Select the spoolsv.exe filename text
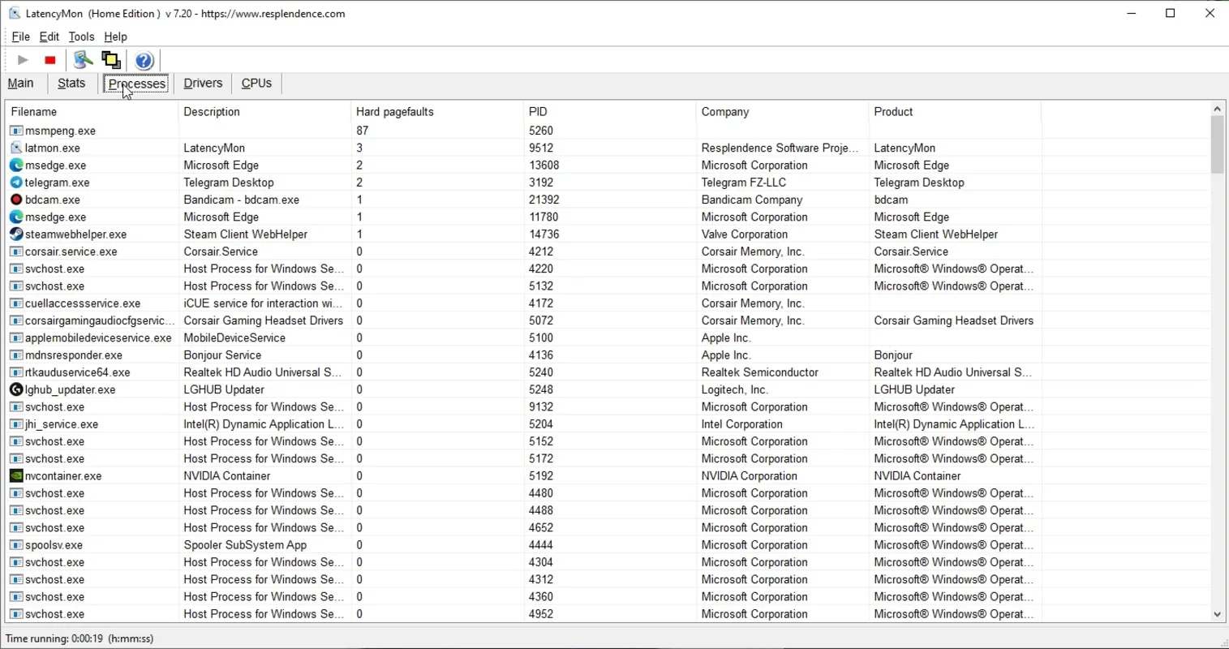This screenshot has height=649, width=1229. [54, 545]
